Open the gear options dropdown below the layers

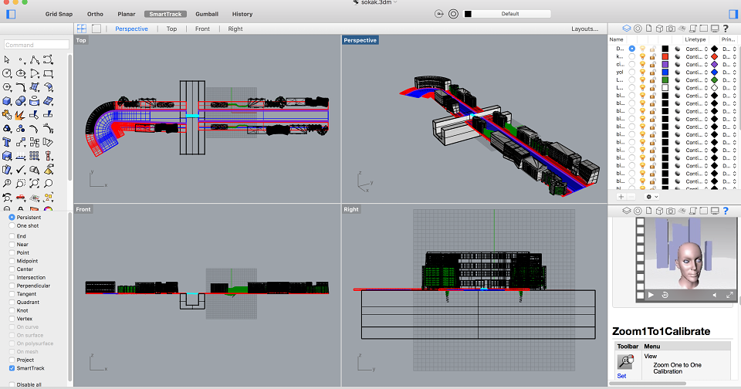651,197
